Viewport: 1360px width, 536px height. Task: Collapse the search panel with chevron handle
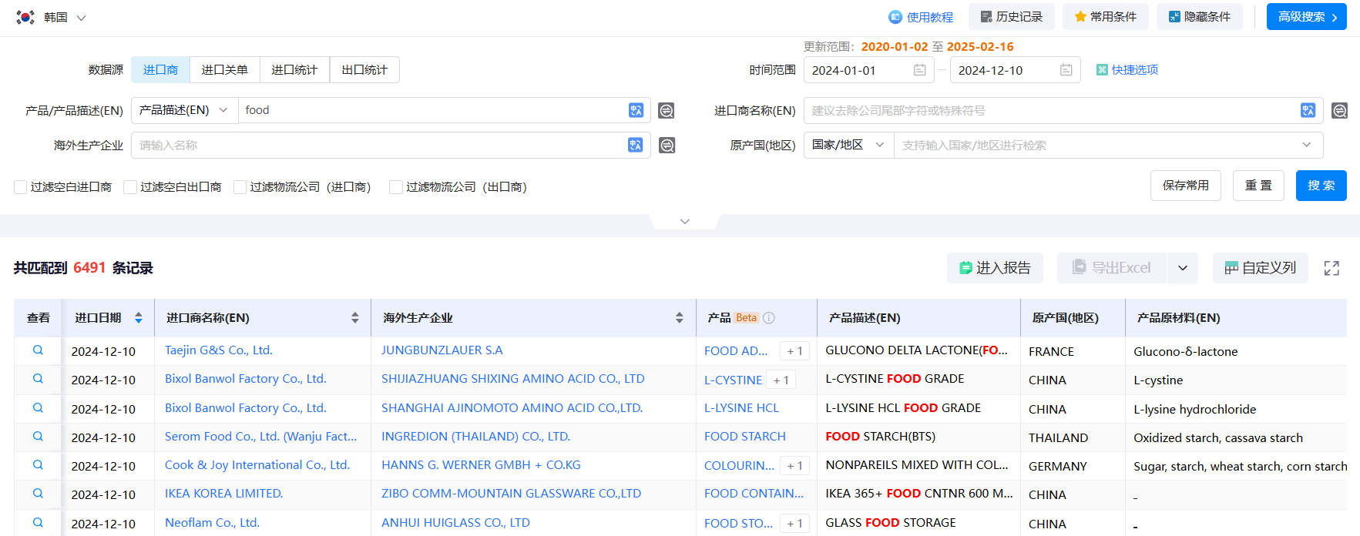[x=684, y=222]
